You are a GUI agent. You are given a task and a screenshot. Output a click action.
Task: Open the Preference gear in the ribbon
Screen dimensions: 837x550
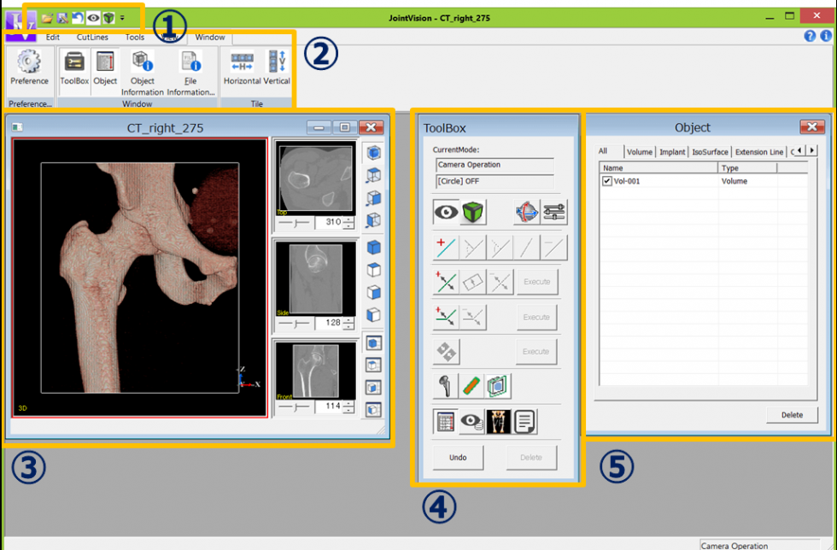(x=29, y=67)
